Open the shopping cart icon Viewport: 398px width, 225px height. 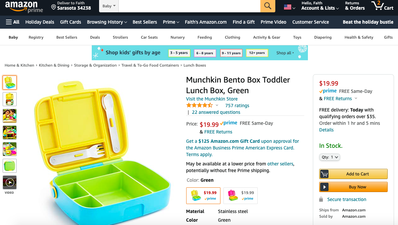382,6
